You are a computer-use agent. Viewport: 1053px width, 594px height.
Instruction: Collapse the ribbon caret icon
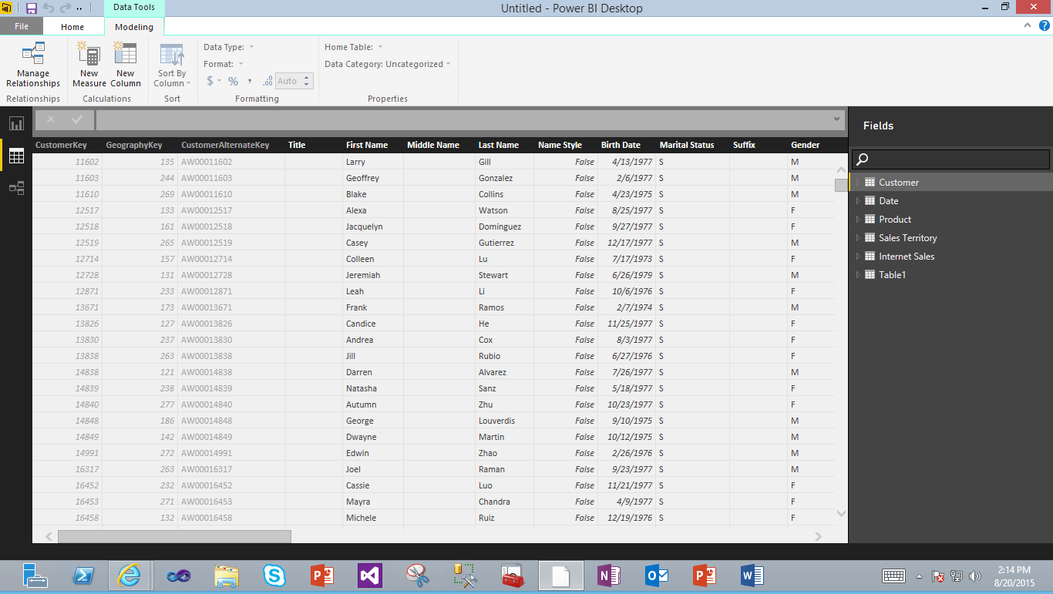tap(1028, 25)
